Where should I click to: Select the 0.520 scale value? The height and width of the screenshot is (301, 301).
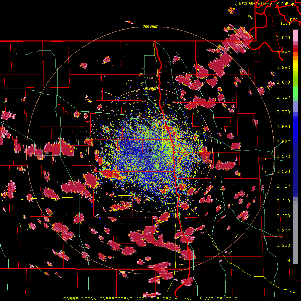click(283, 172)
